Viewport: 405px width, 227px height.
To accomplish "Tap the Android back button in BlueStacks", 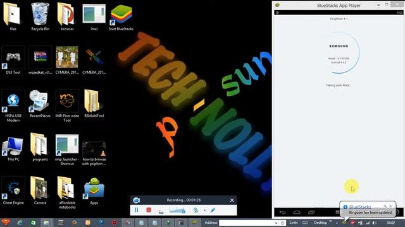I will coord(282,212).
